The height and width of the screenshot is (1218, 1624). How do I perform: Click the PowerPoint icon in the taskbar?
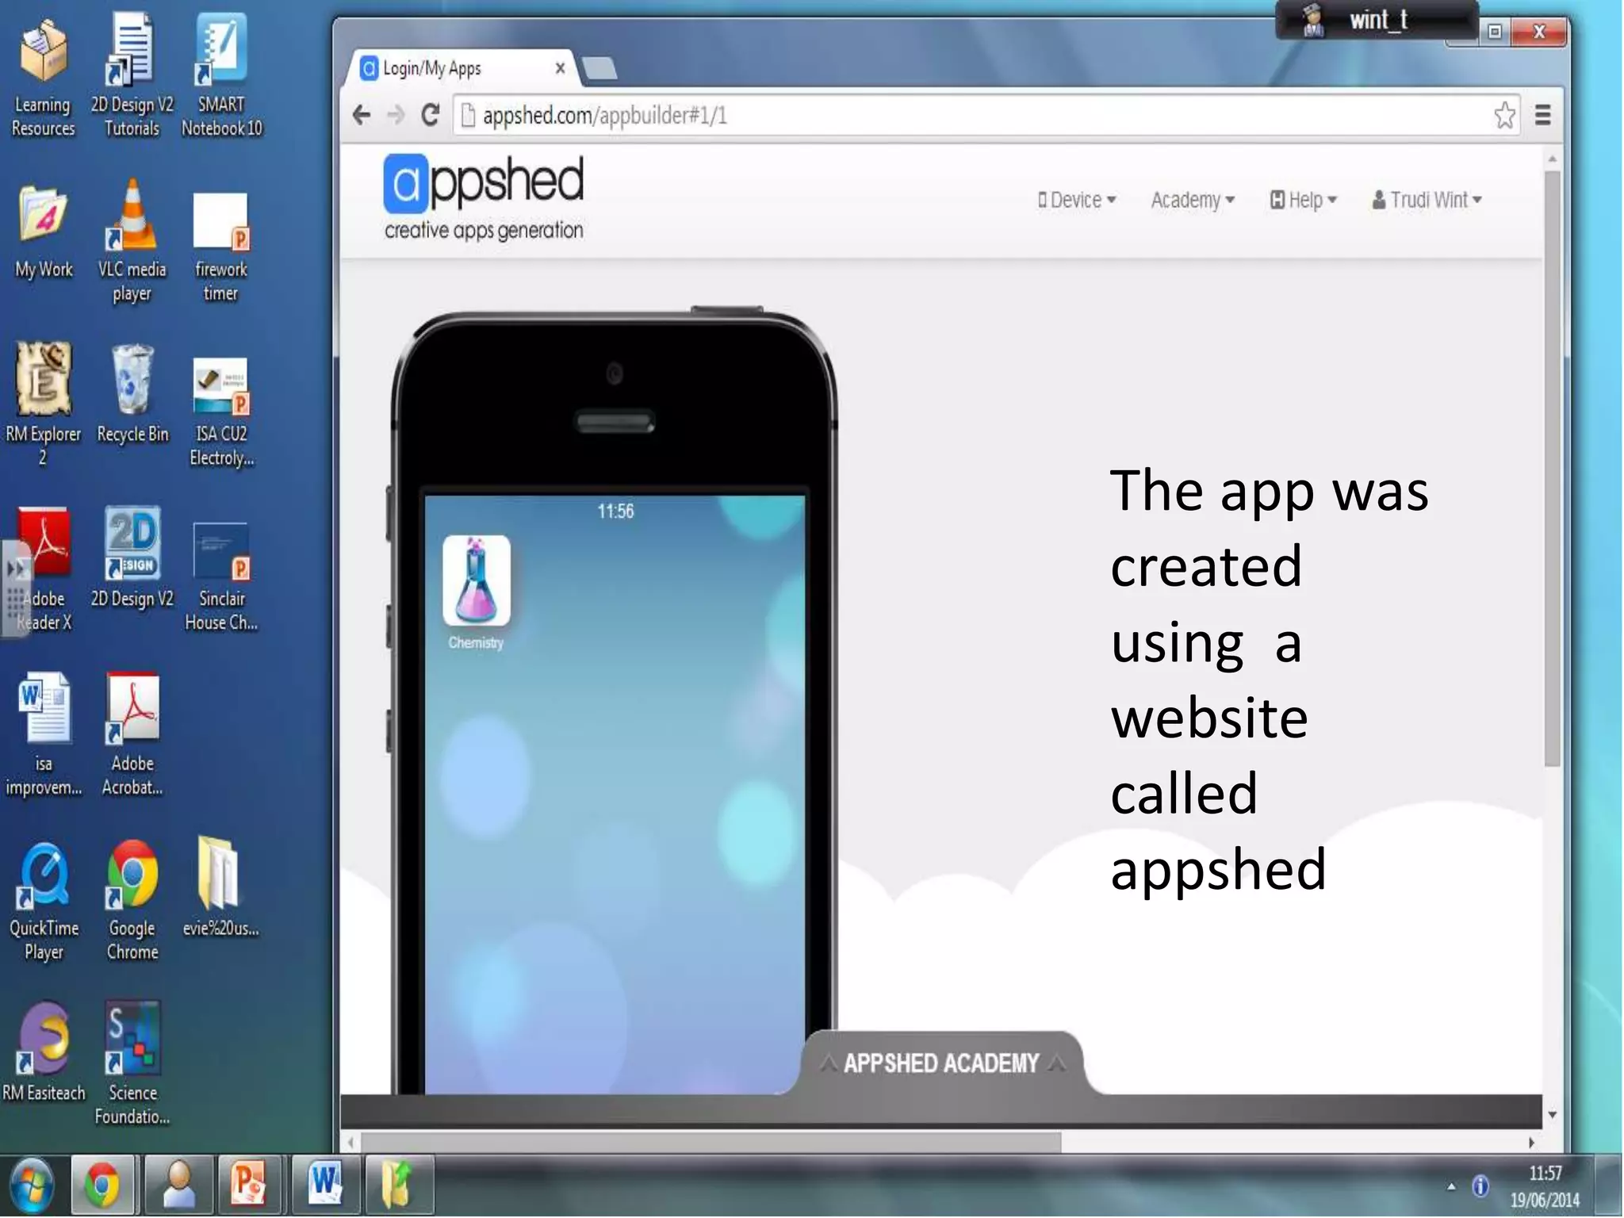point(248,1185)
